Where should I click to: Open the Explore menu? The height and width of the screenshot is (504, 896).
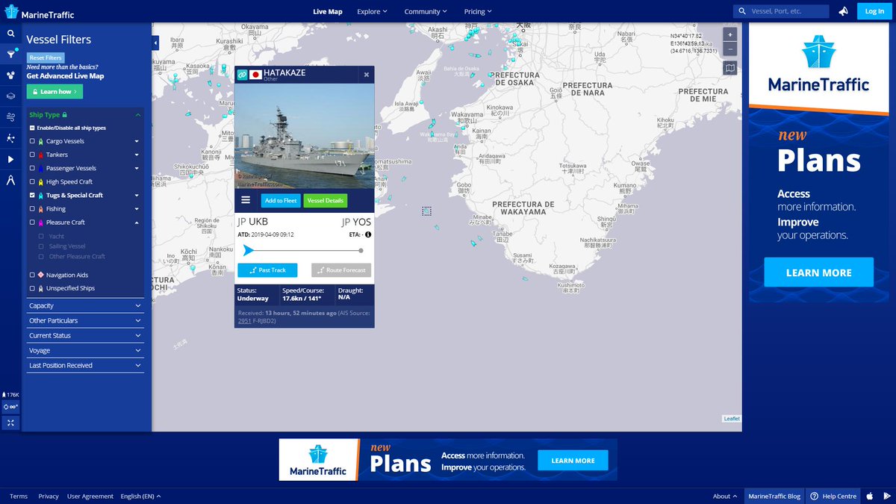coord(372,11)
